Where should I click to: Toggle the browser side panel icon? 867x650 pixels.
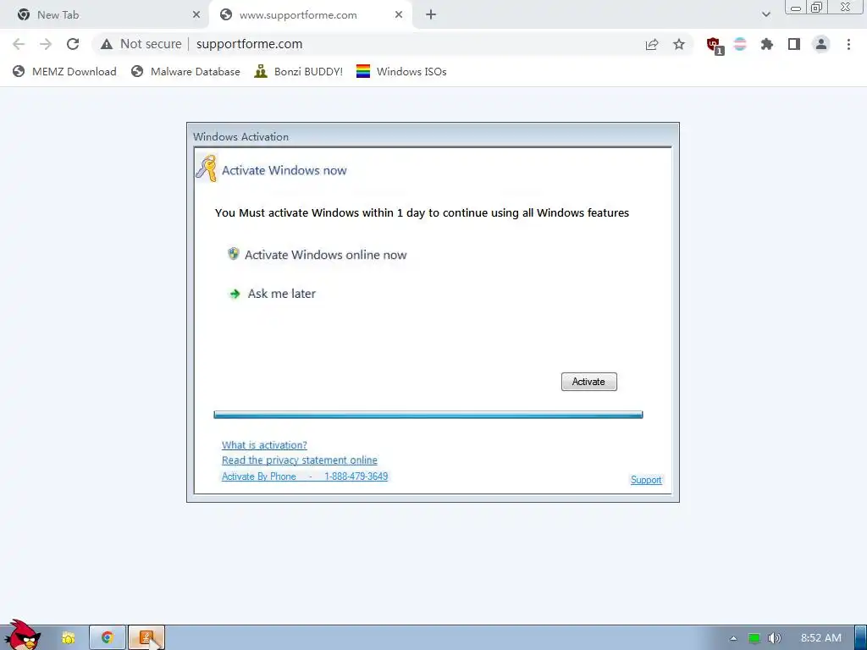pyautogui.click(x=794, y=44)
